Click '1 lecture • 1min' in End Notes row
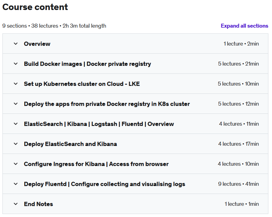Screen dimensions: 272x217 tap(242, 204)
